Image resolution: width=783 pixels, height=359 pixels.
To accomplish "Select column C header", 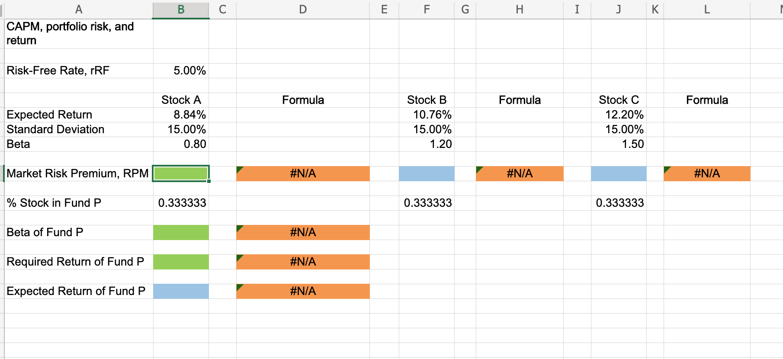I will click(x=223, y=9).
